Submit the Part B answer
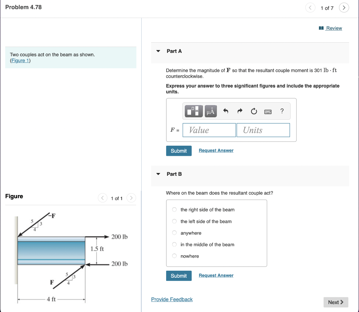 click(x=179, y=276)
